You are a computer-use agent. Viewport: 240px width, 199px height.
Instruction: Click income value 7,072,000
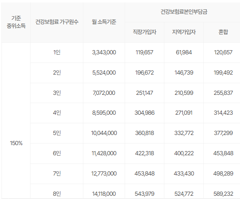coord(104,93)
